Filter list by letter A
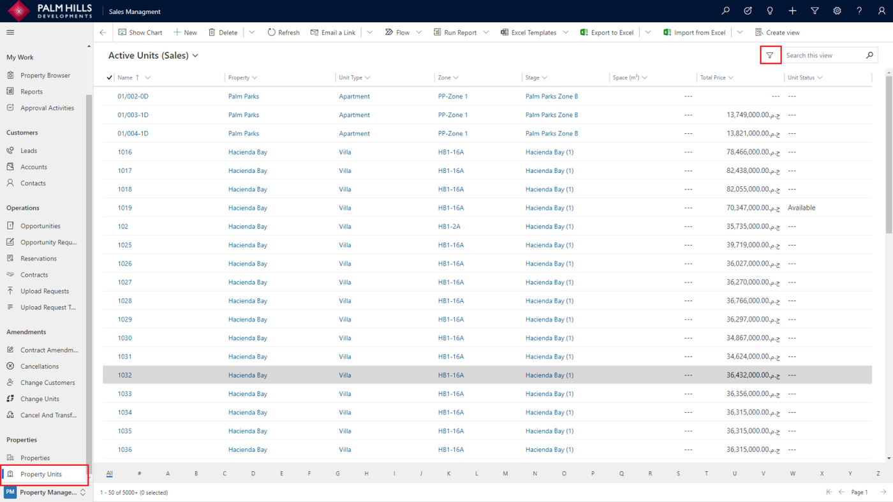The image size is (893, 502). (x=168, y=474)
